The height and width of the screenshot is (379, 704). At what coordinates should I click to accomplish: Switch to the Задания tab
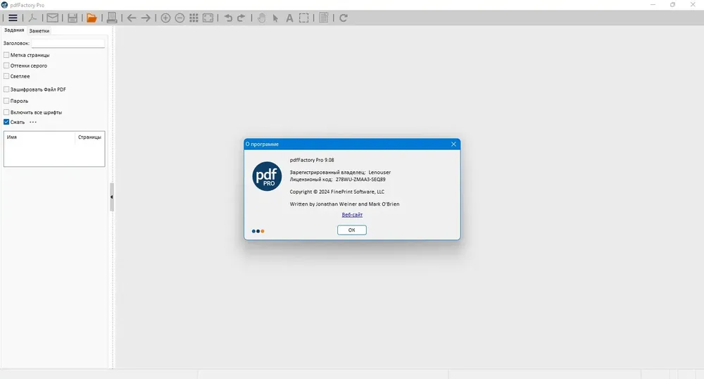tap(14, 30)
